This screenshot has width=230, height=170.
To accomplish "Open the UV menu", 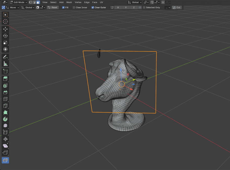I will [x=101, y=2].
